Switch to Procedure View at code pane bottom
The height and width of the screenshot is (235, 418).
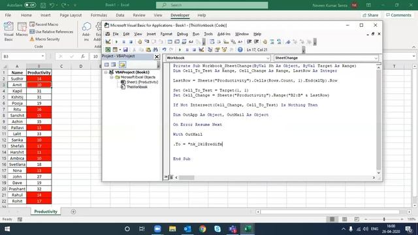[165, 177]
